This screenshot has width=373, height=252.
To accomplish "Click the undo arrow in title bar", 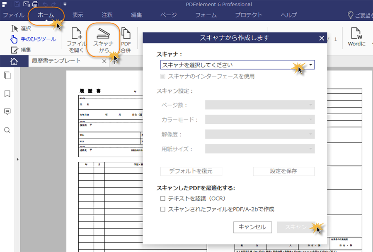I will (x=45, y=4).
